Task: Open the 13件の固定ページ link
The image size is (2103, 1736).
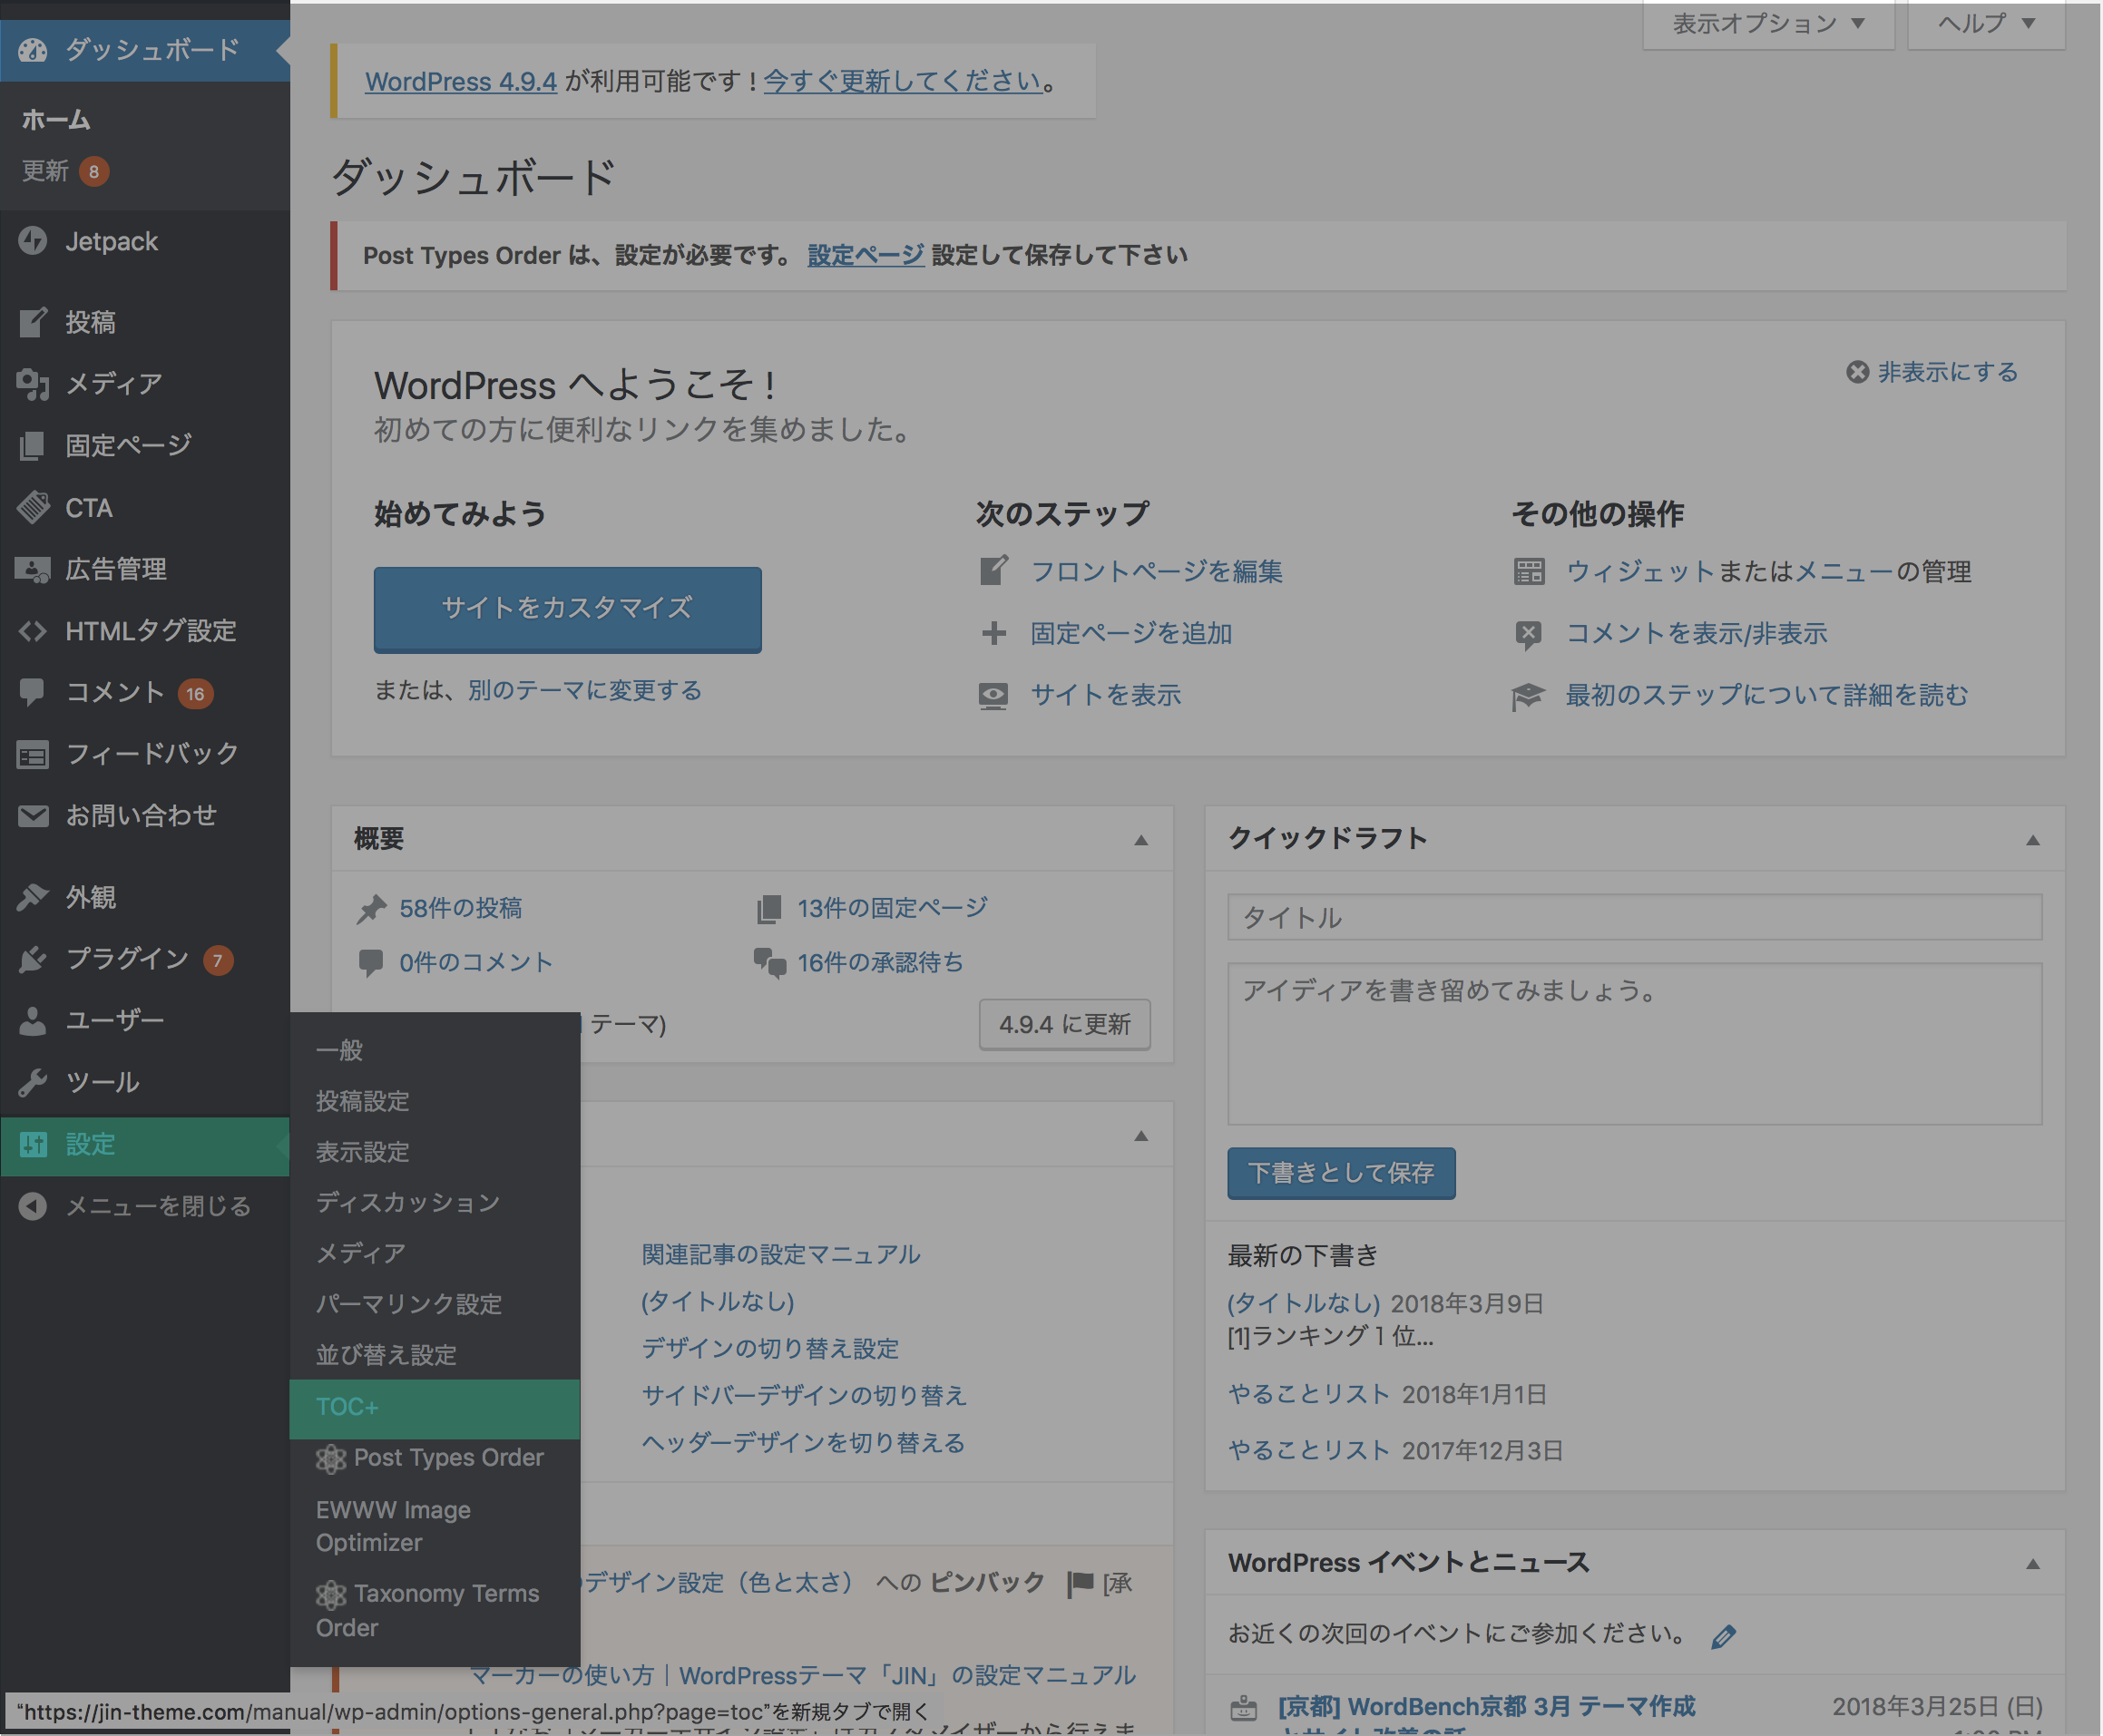Action: click(892, 909)
